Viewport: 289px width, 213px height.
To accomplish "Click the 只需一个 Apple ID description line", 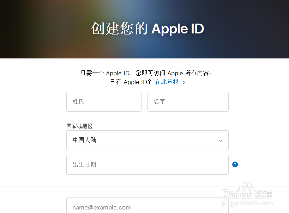I will pos(147,73).
